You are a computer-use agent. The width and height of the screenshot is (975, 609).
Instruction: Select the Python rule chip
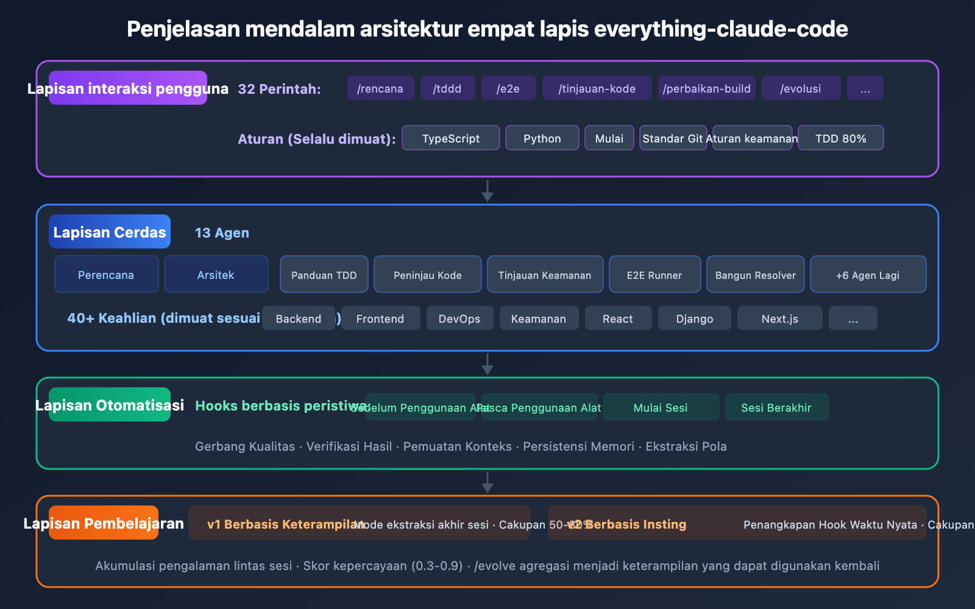tap(542, 138)
